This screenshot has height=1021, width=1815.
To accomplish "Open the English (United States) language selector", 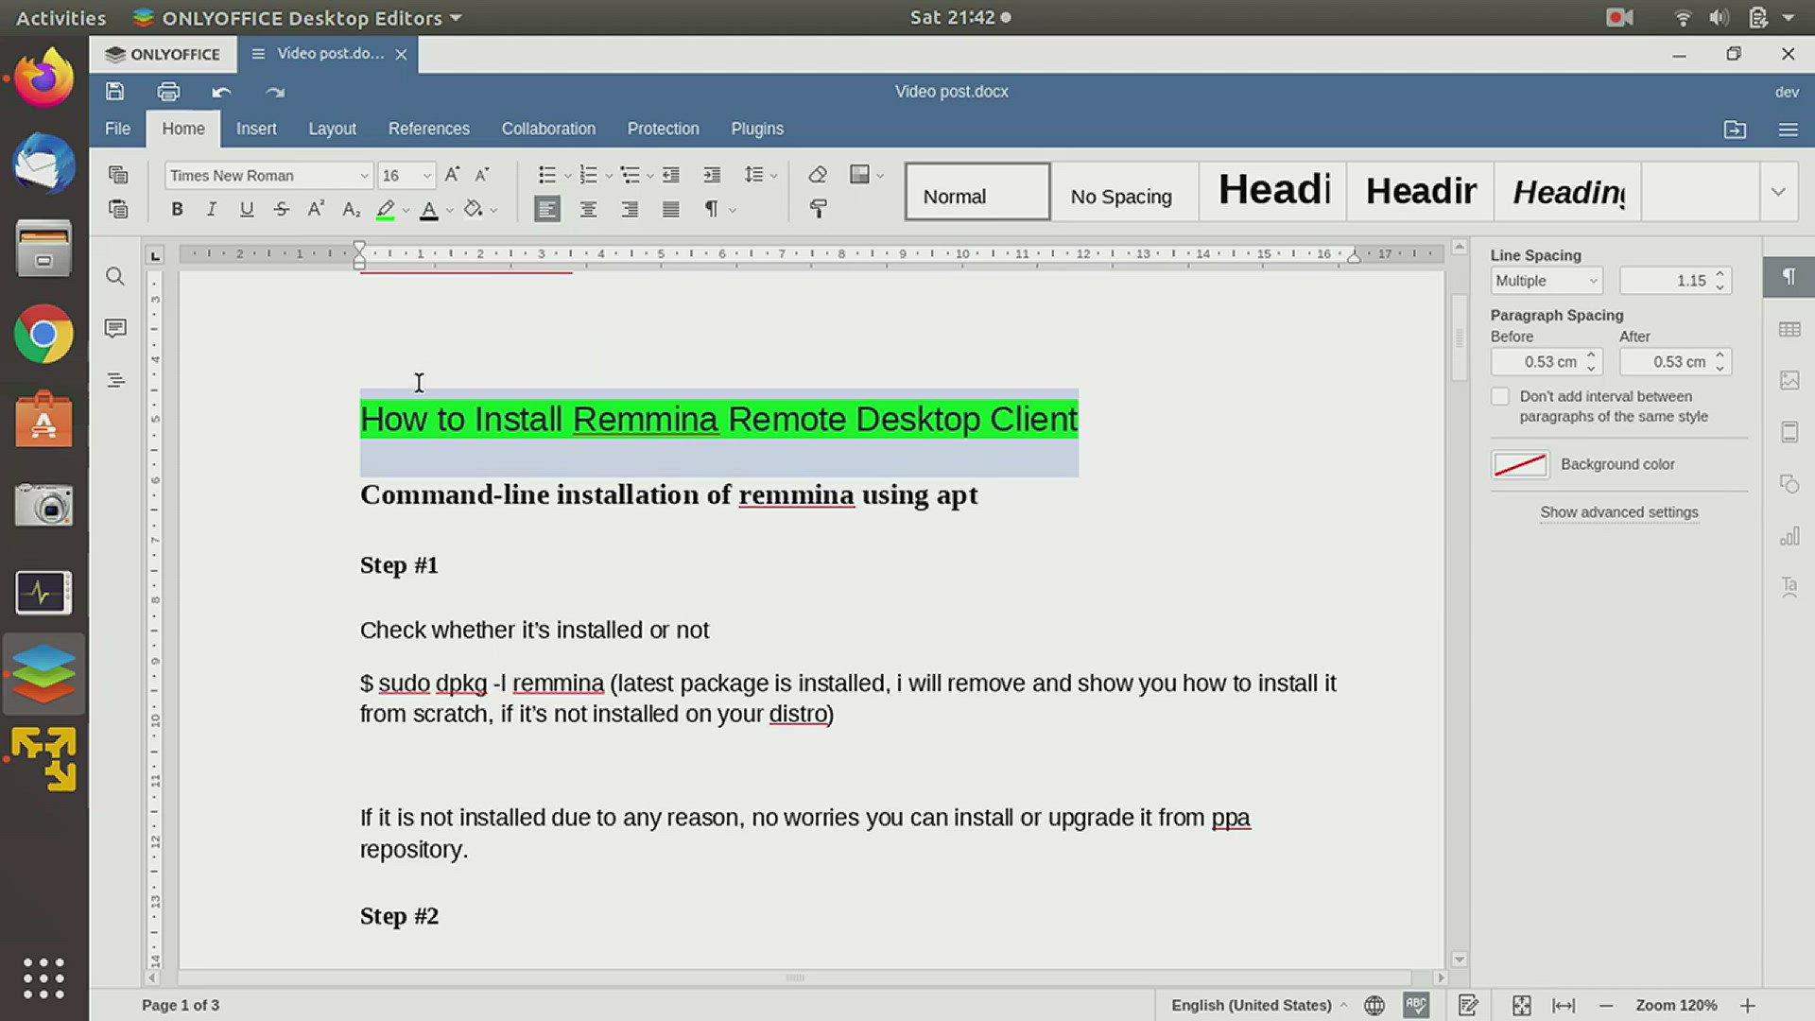I will pyautogui.click(x=1258, y=1005).
